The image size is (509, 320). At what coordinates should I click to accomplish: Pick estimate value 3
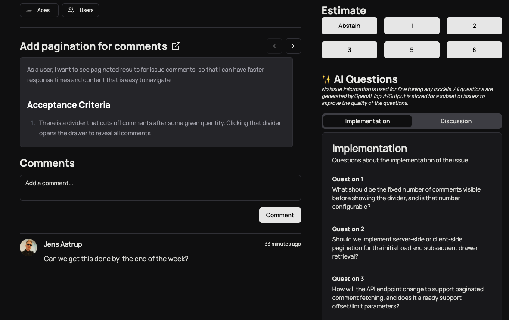click(349, 50)
